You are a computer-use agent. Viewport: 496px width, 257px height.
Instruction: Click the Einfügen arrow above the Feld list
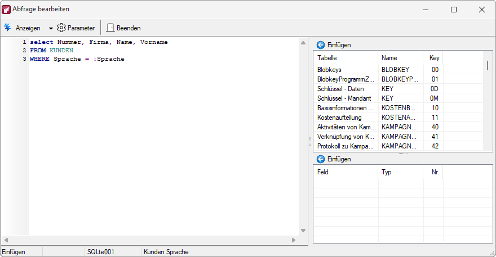point(321,159)
